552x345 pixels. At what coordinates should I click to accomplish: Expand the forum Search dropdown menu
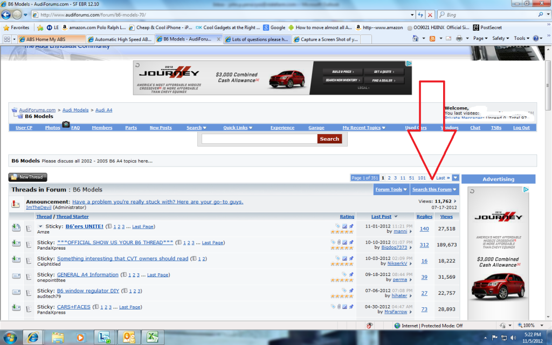pyautogui.click(x=196, y=128)
